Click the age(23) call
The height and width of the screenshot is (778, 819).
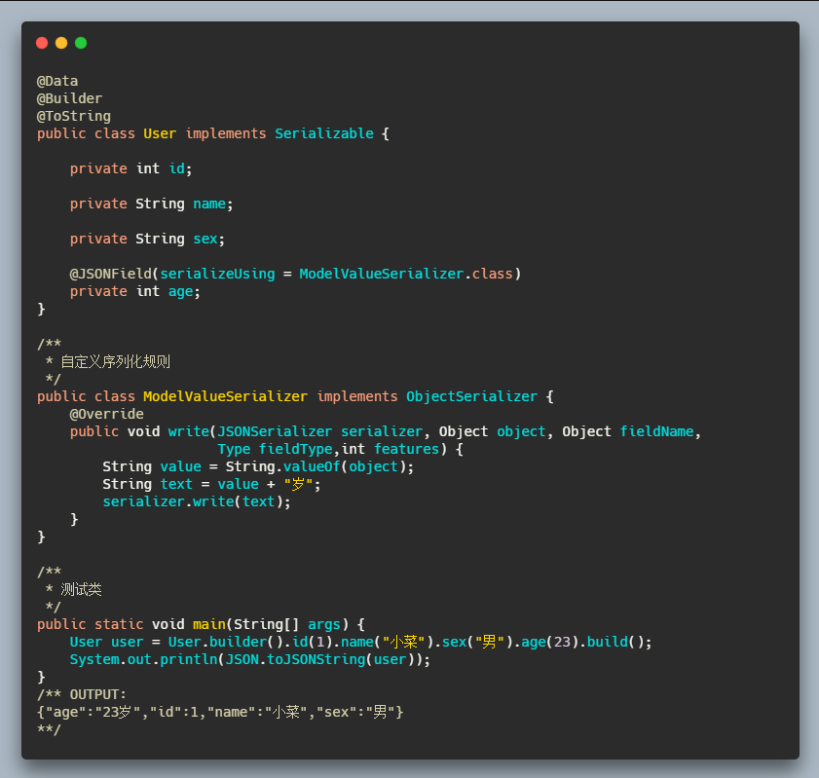(x=550, y=642)
